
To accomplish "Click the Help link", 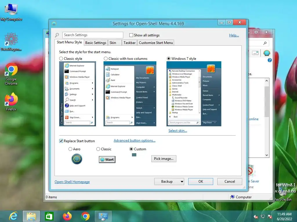I will [234, 35].
